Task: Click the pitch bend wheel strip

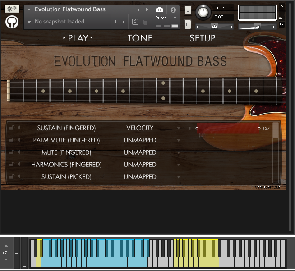Action: click(17, 253)
